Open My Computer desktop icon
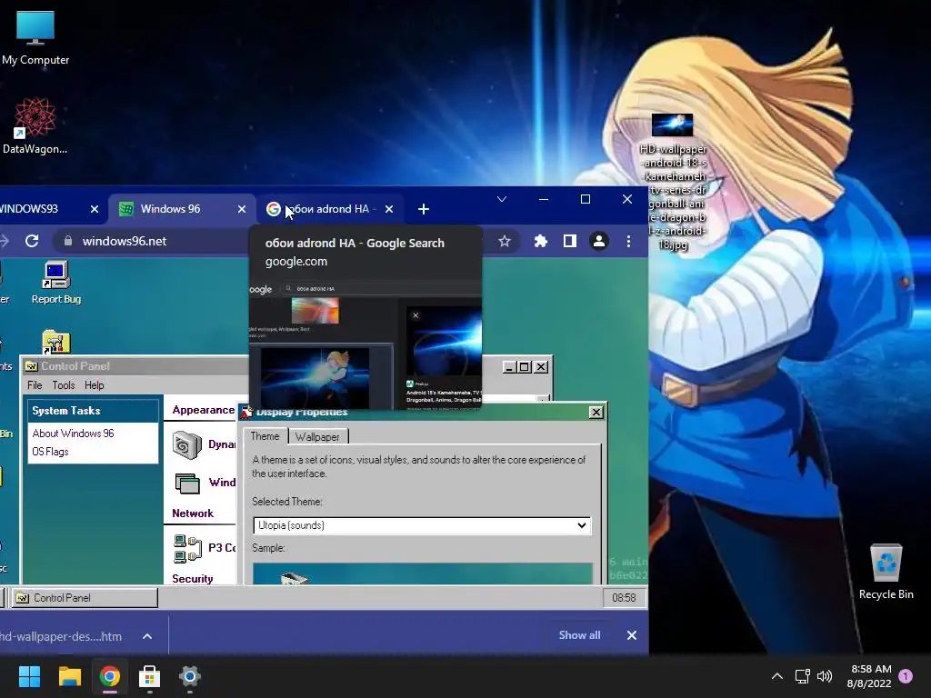Viewport: 931px width, 698px height. click(x=35, y=36)
